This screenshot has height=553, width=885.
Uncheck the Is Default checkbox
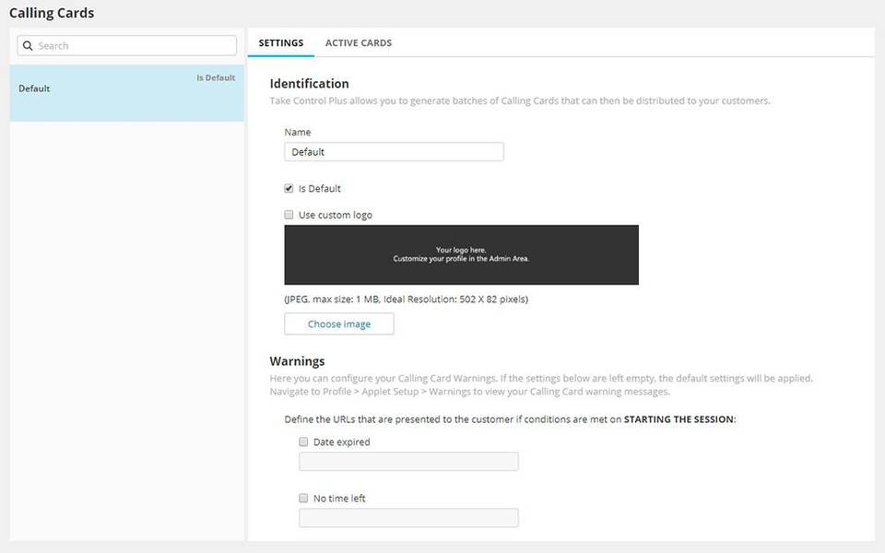coord(290,188)
